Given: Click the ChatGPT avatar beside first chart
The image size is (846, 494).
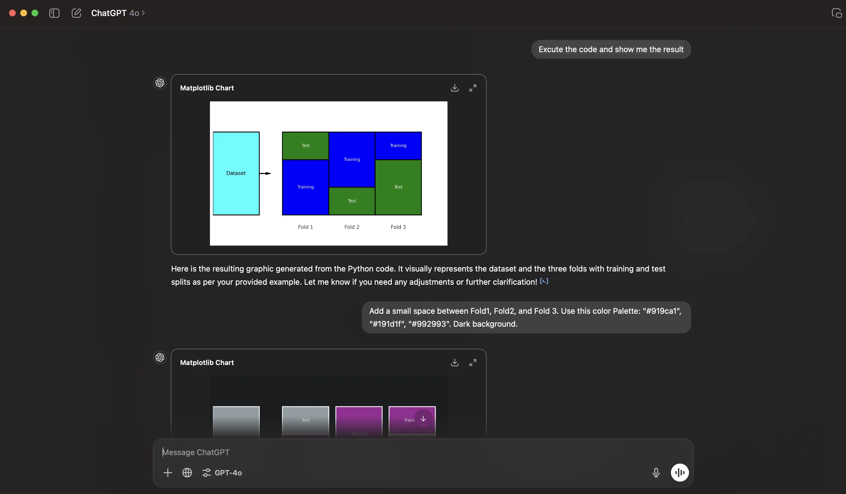Looking at the screenshot, I should click(160, 83).
